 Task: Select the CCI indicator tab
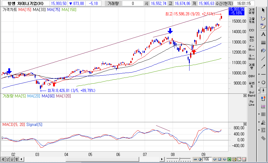252,30
